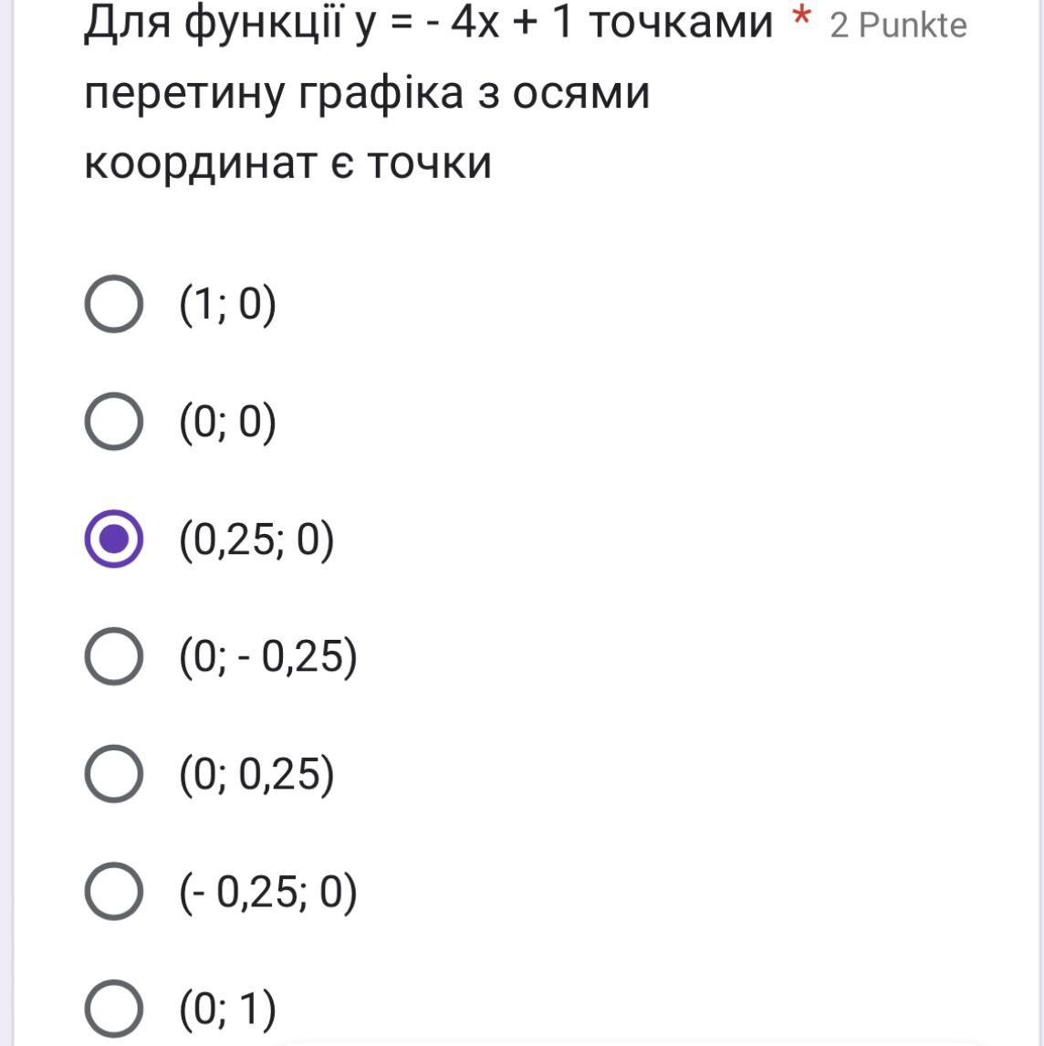Tap the "(0,25; 0)" answer label
1044x1046 pixels.
click(256, 539)
